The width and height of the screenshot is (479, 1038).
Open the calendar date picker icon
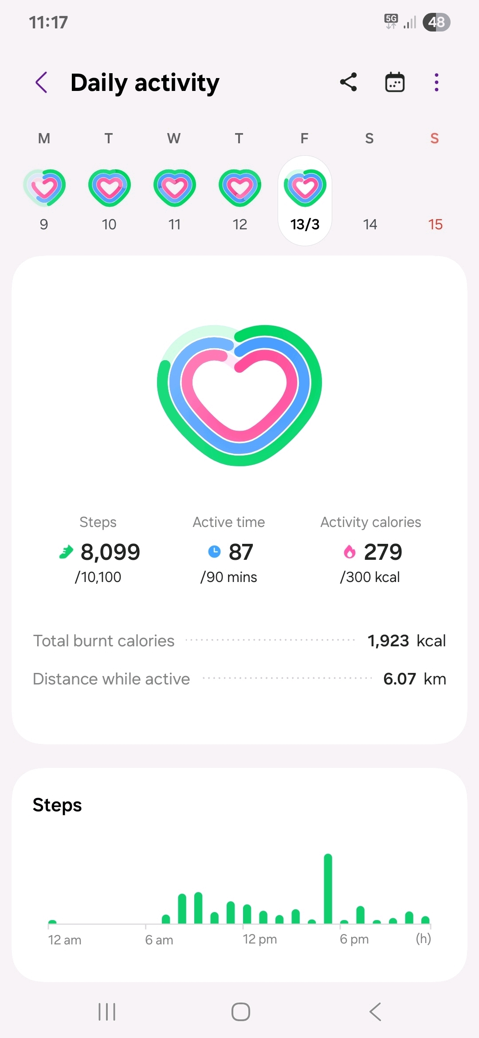pos(395,83)
